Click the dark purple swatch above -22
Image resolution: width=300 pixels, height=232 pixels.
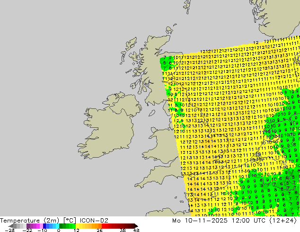tap(28, 226)
